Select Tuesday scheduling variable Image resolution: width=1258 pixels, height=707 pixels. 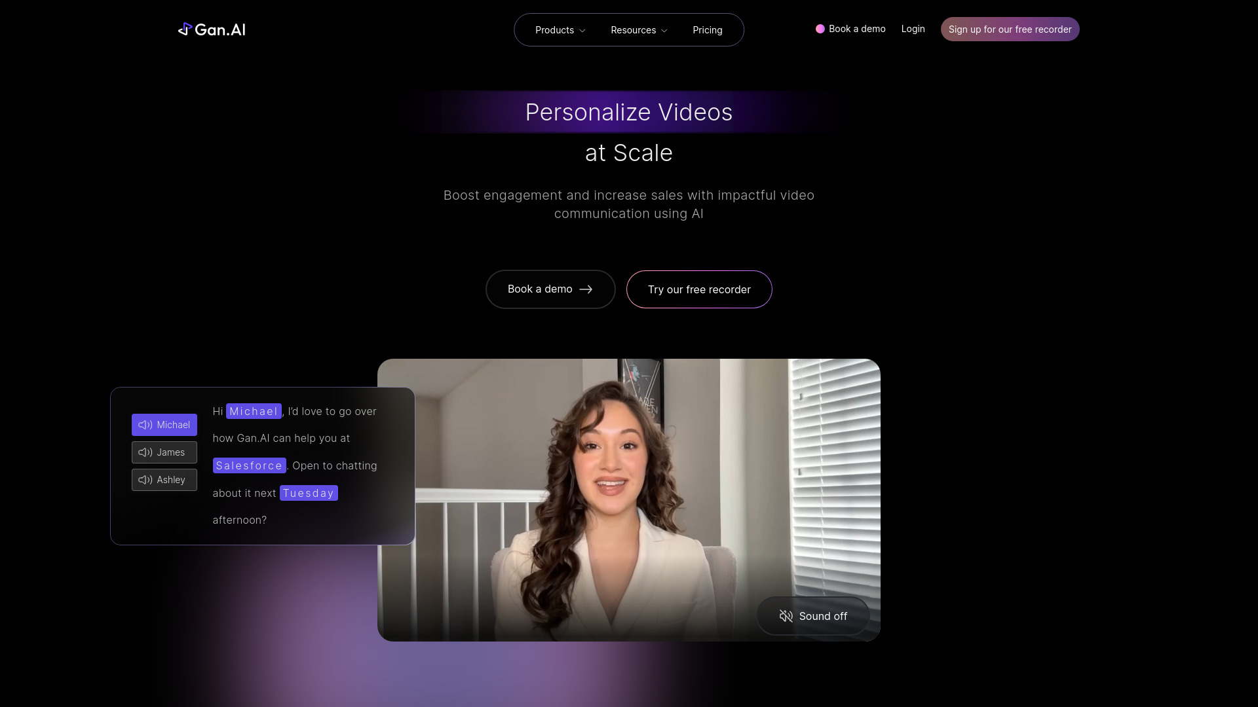click(309, 492)
